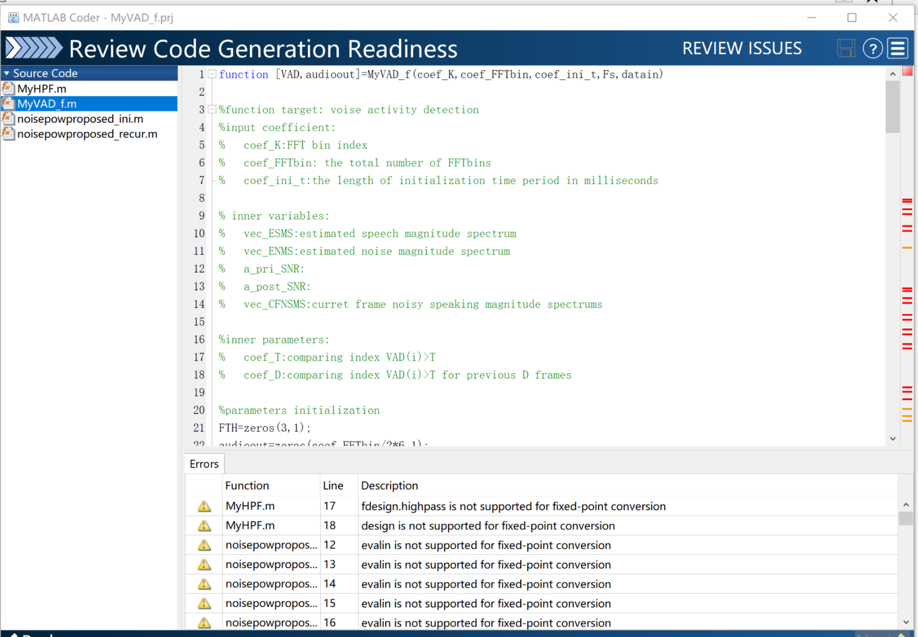Collapse the comment block fold on line 3

click(212, 110)
